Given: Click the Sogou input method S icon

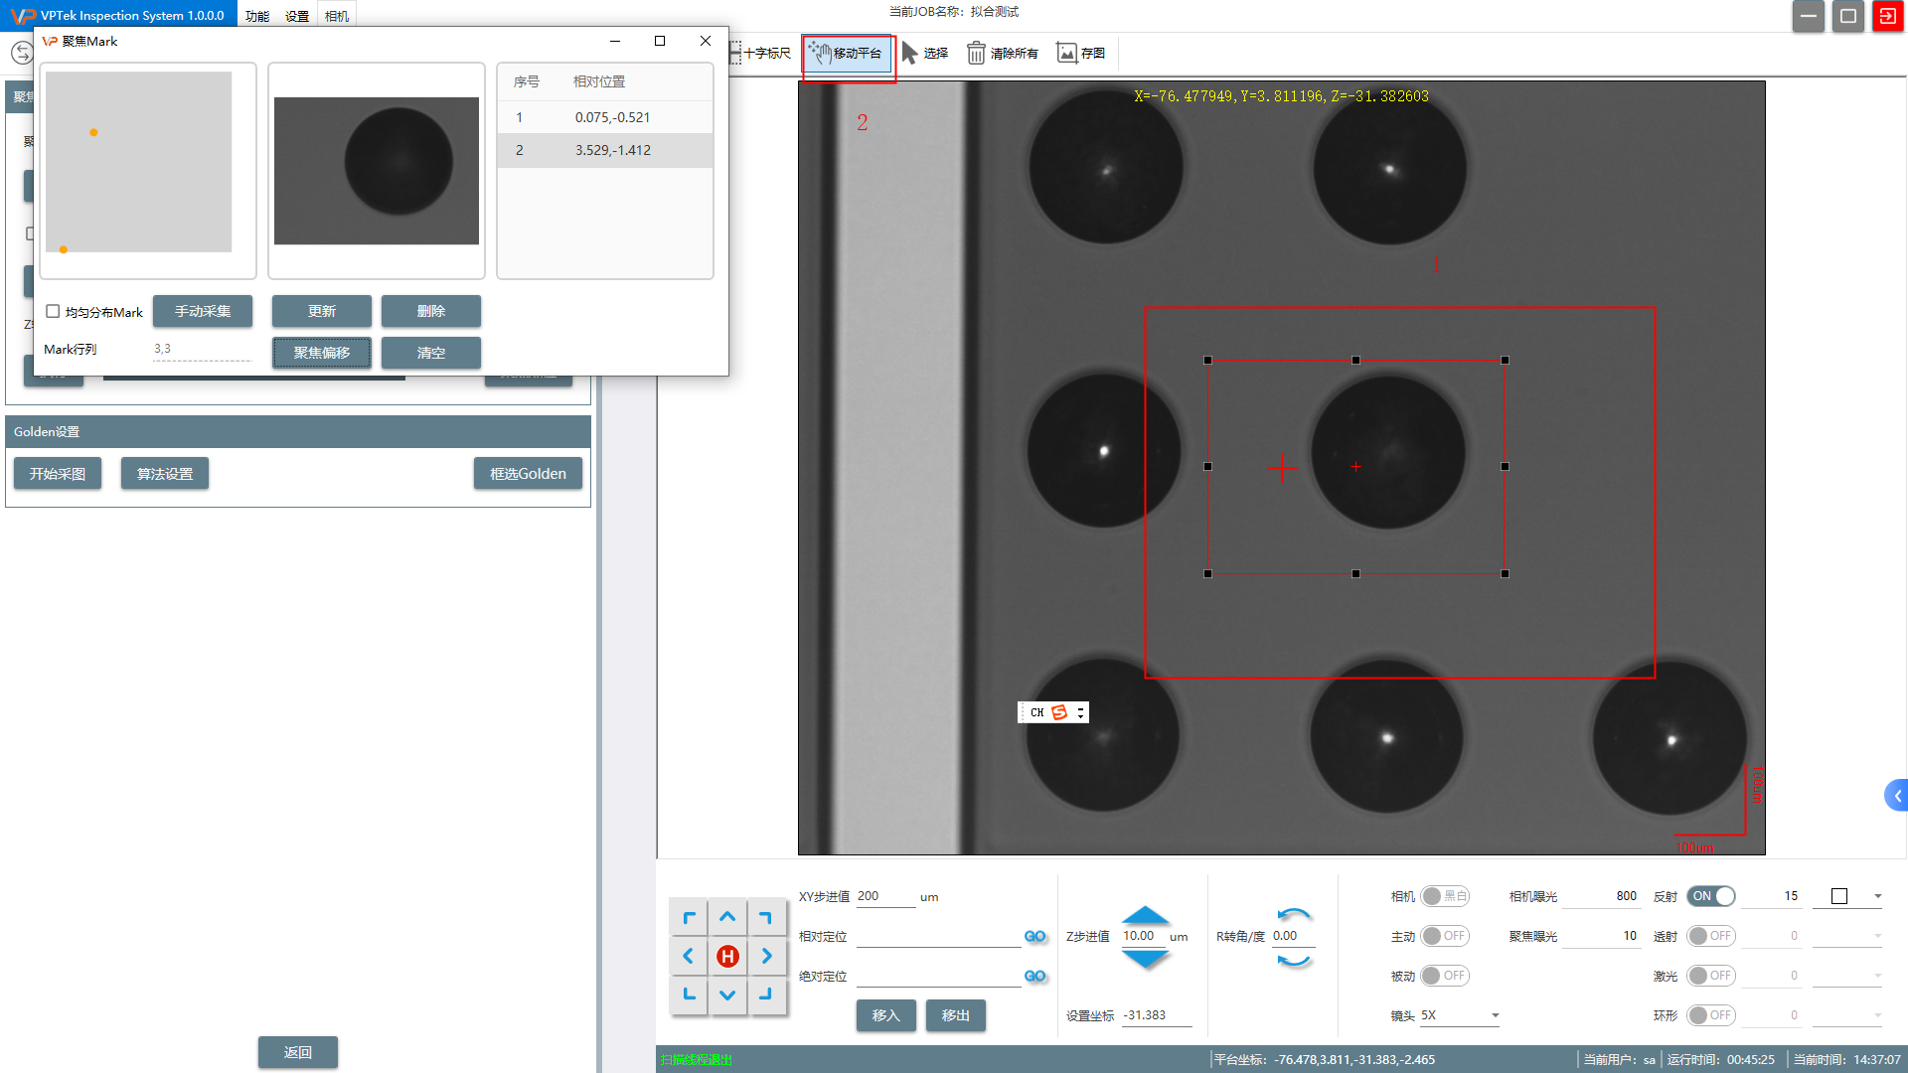Looking at the screenshot, I should 1059,712.
